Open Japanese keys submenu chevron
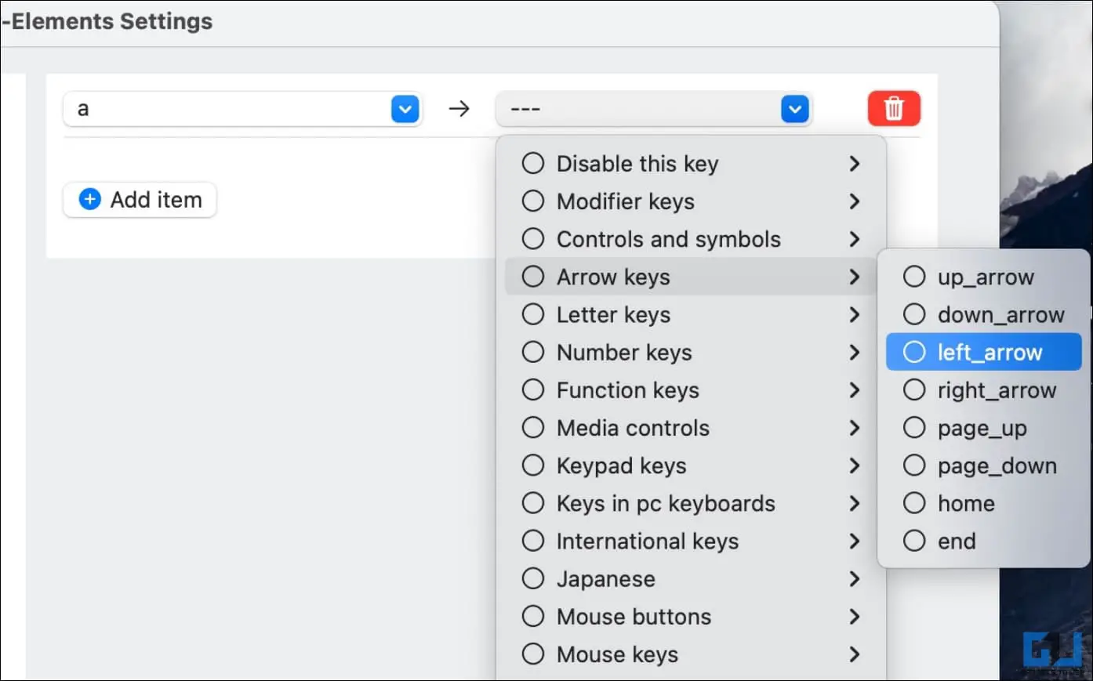 (855, 579)
